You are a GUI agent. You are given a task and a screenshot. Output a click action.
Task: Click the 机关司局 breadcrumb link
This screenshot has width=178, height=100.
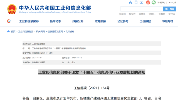click(x=40, y=31)
